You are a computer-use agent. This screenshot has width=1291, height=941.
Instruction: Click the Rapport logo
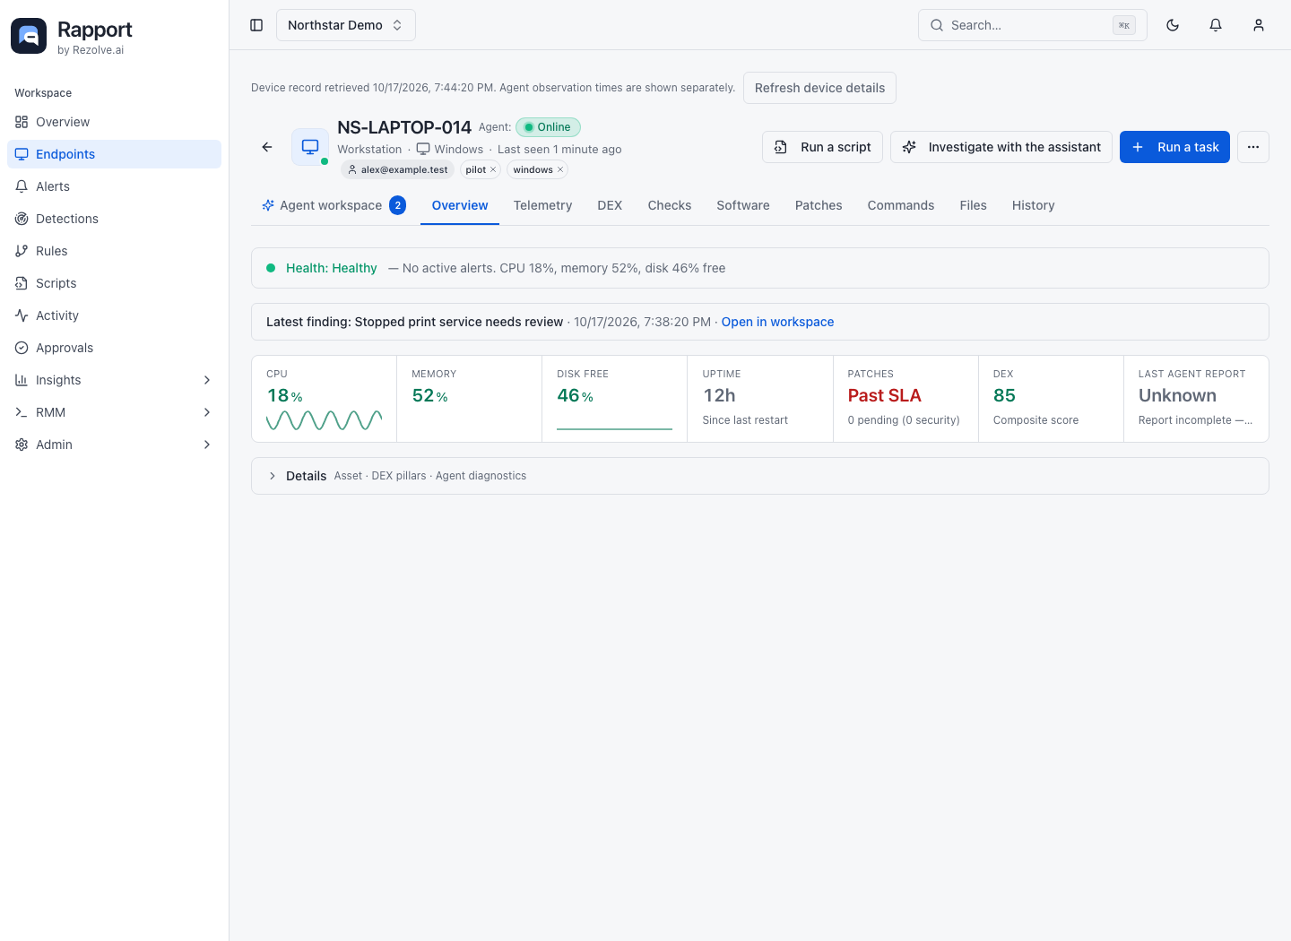pyautogui.click(x=29, y=36)
